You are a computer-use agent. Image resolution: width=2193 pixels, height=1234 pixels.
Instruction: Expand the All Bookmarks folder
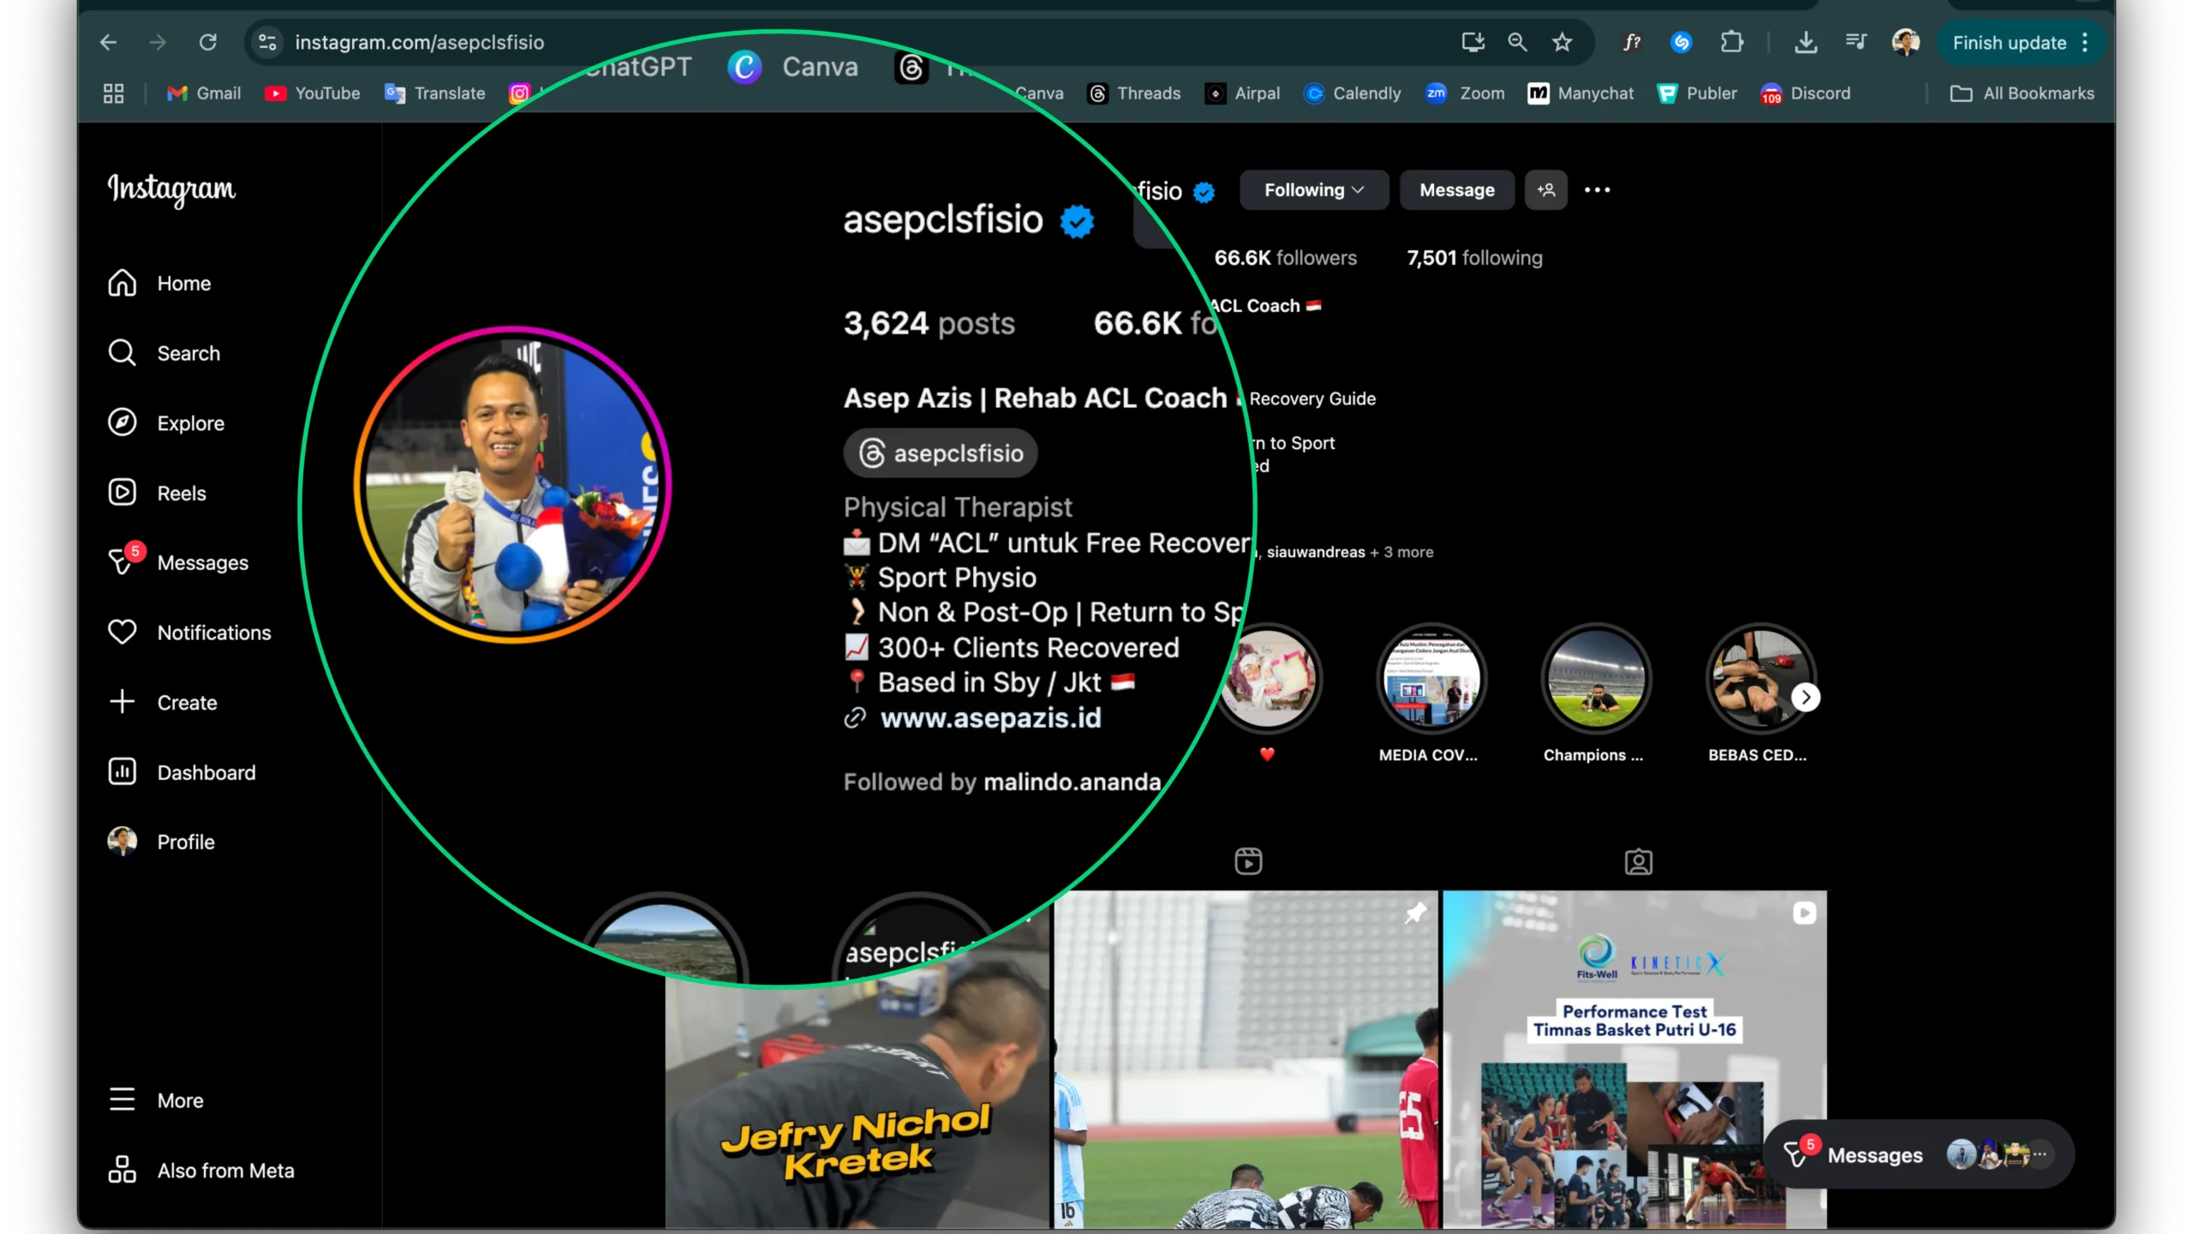pos(2022,93)
